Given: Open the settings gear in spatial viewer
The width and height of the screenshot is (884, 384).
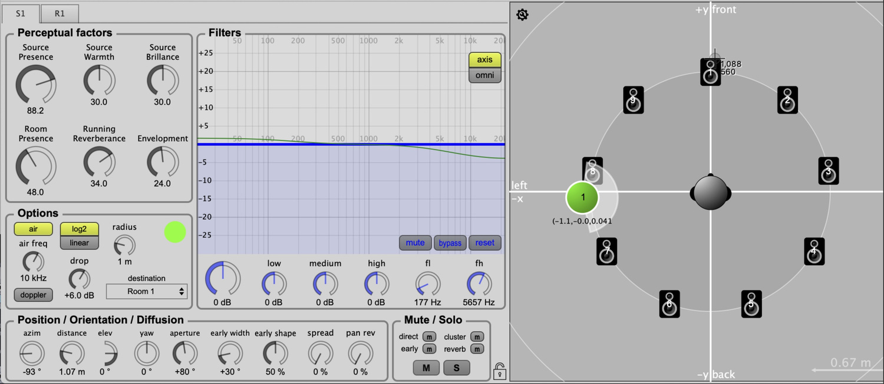Looking at the screenshot, I should (522, 15).
